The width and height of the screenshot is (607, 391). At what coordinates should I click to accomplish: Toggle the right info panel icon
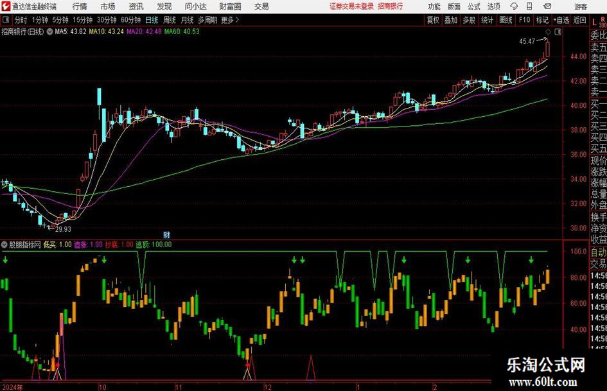coord(558,32)
